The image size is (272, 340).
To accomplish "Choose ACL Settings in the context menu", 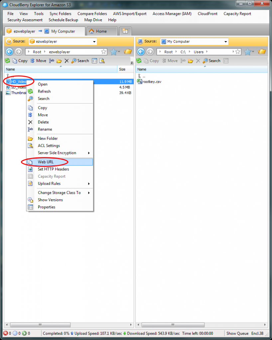I will click(x=60, y=146).
